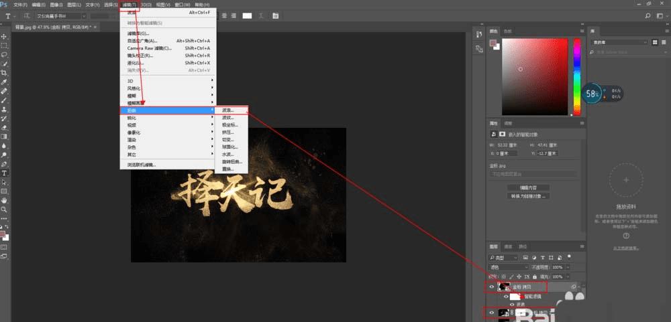The height and width of the screenshot is (322, 671).
Task: Filter layers by shape layer icon
Action: 551,258
